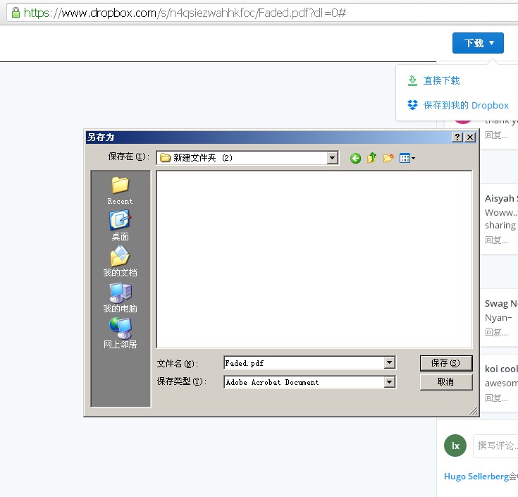Open the Recent places shortcut
This screenshot has height=497, width=518.
(120, 190)
